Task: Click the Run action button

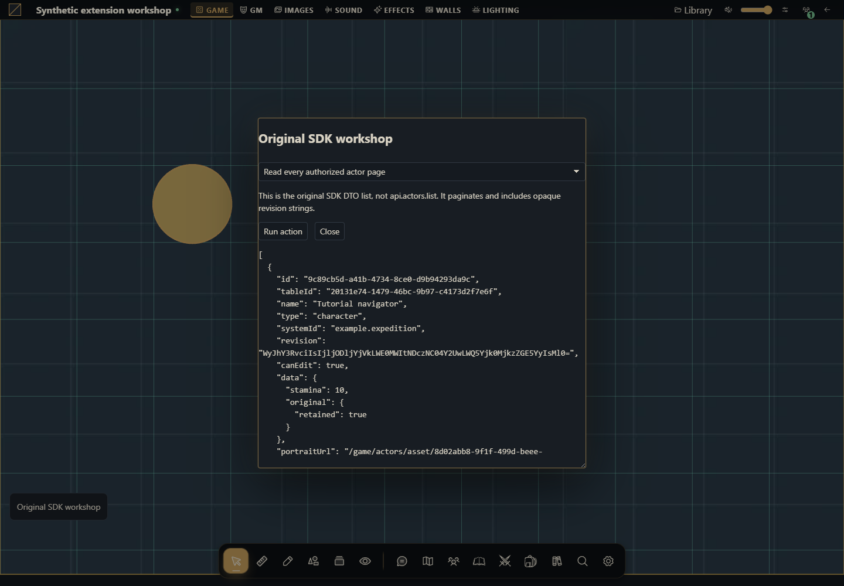Action: (283, 231)
